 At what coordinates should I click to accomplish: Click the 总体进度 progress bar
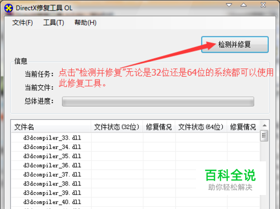(158, 101)
